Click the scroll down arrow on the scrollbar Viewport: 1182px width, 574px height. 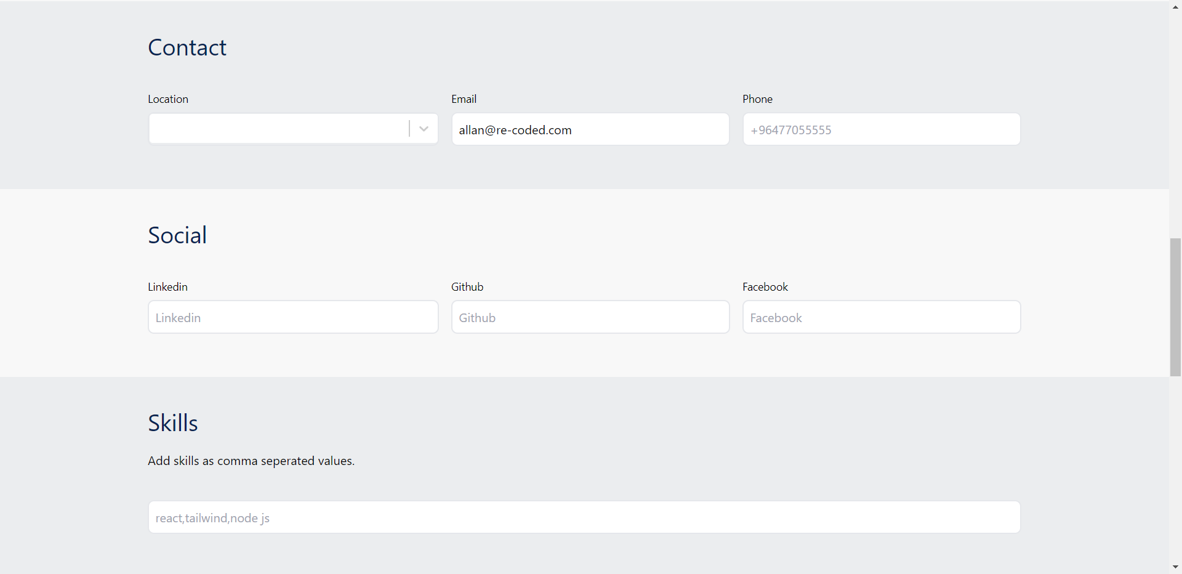click(x=1176, y=567)
